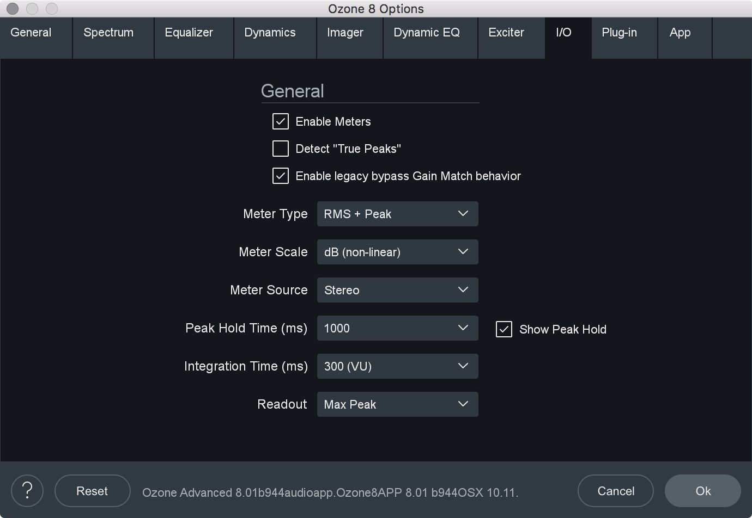Screen dimensions: 752x518
Task: Open the Integration Time dropdown
Action: 398,366
